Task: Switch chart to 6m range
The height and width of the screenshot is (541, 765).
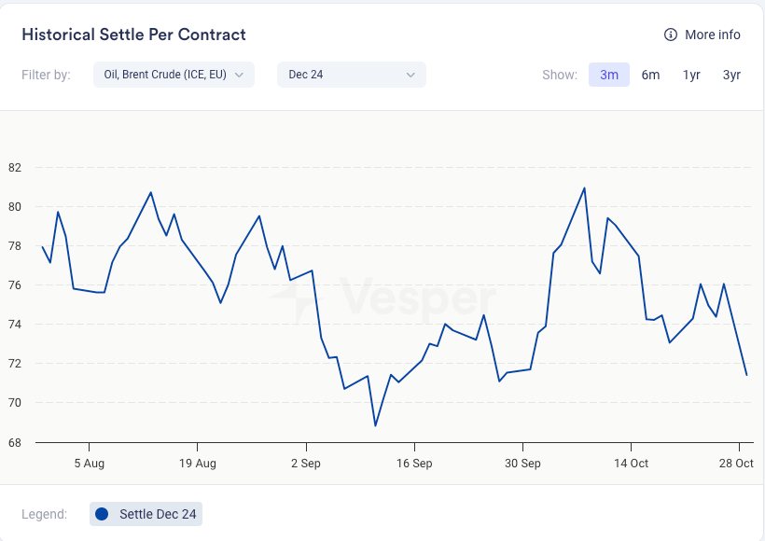Action: [650, 75]
